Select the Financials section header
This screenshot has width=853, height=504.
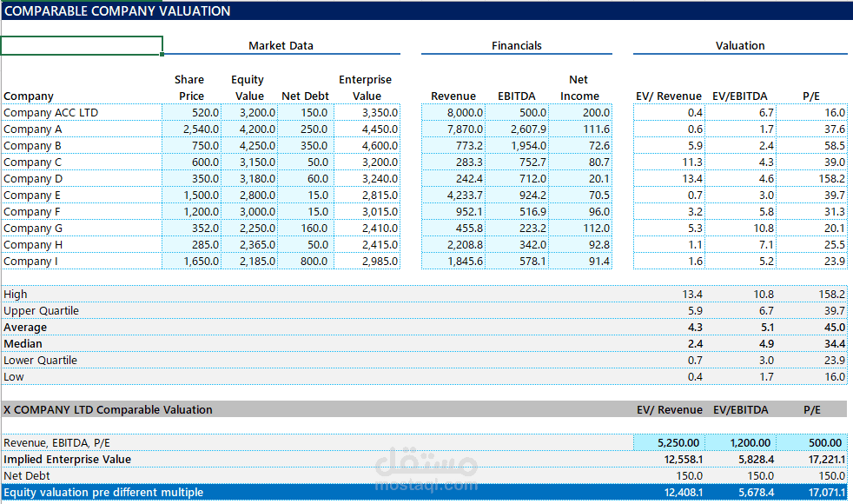click(516, 46)
